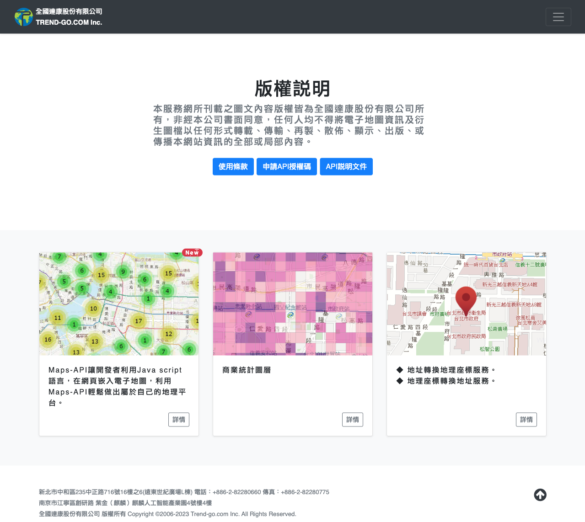Click the scroll-to-top arrow icon
The width and height of the screenshot is (585, 522).
[x=540, y=495]
